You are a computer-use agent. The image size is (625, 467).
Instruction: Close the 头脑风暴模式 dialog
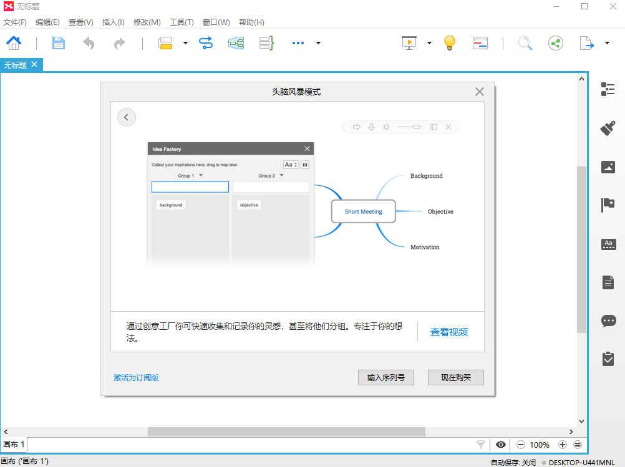pyautogui.click(x=480, y=92)
